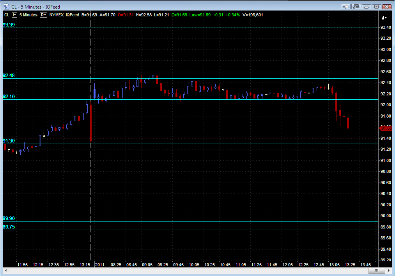Image resolution: width=395 pixels, height=276 pixels.
Task: Click the +0.34% percent change value
Action: click(233, 15)
